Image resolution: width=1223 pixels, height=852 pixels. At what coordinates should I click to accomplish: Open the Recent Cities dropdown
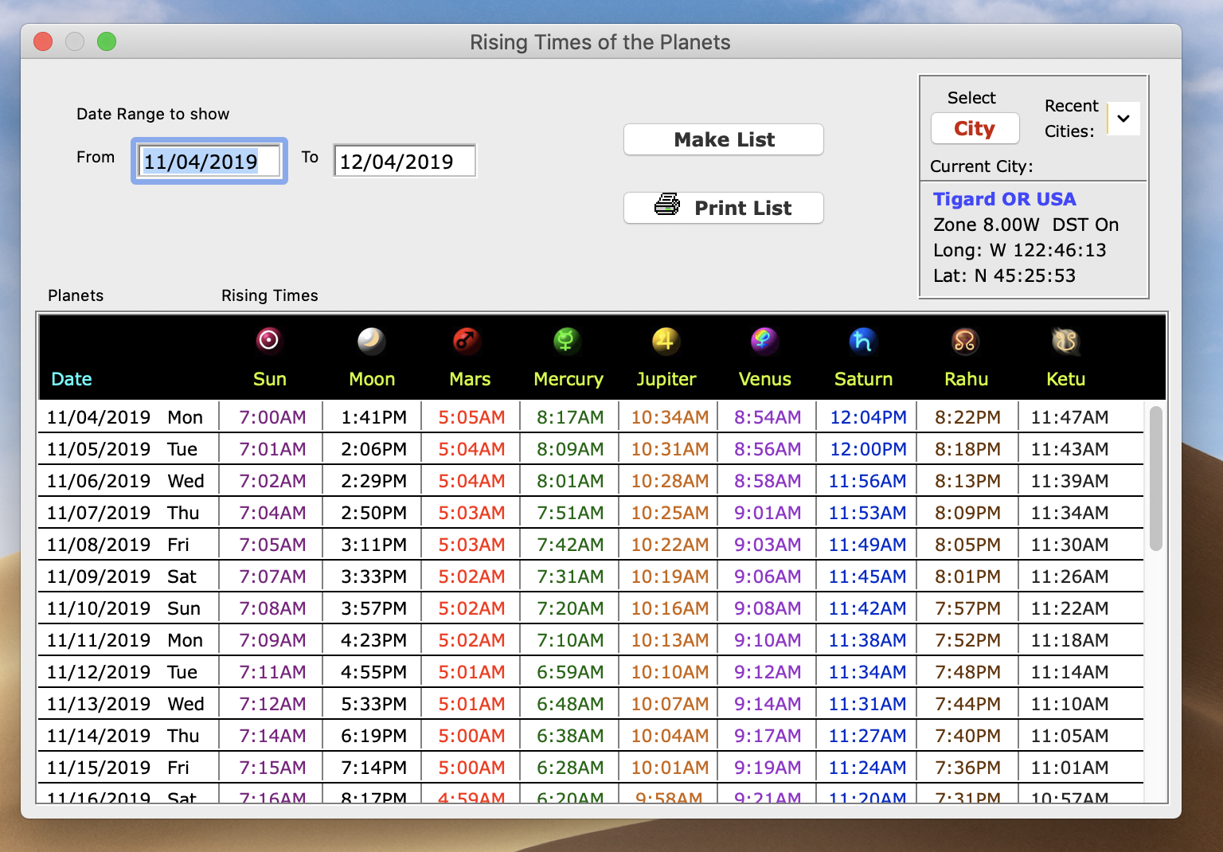pos(1123,119)
